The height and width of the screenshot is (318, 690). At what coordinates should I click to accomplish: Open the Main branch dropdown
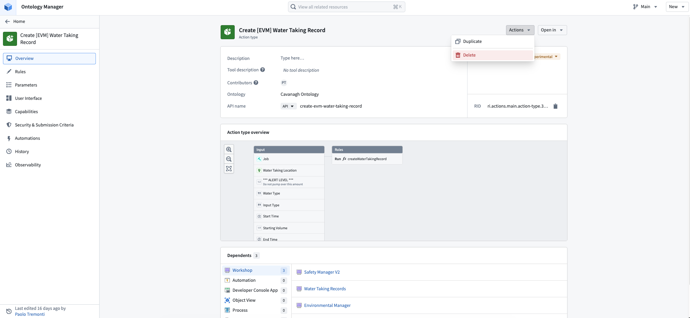tap(645, 7)
